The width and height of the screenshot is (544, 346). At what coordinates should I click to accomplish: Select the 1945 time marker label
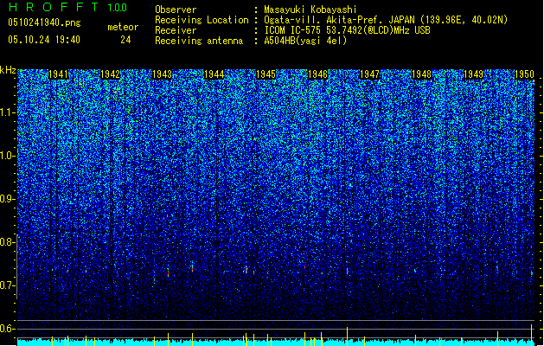click(266, 74)
